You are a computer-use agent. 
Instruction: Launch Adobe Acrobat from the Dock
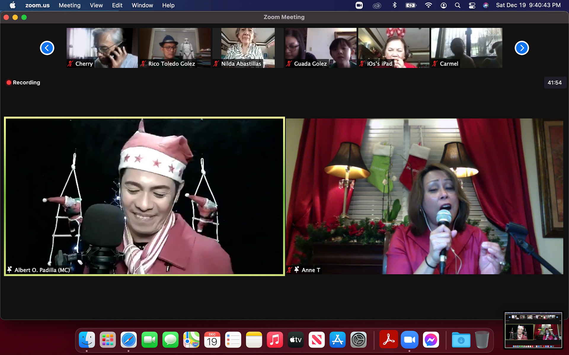(388, 340)
